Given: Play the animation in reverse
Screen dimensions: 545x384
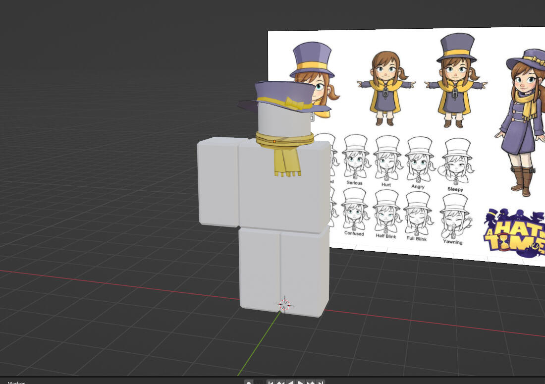Looking at the screenshot, I should [x=290, y=383].
